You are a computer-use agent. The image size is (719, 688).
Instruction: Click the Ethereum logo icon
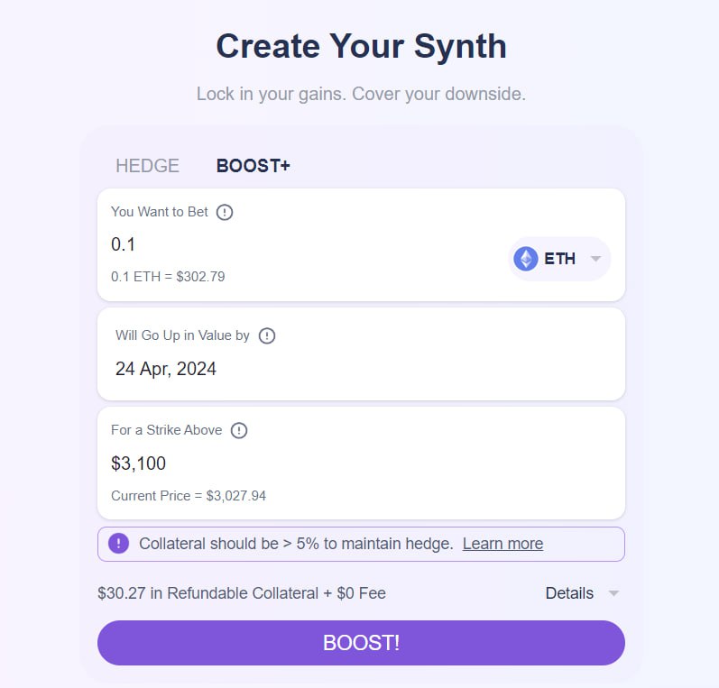coord(526,259)
